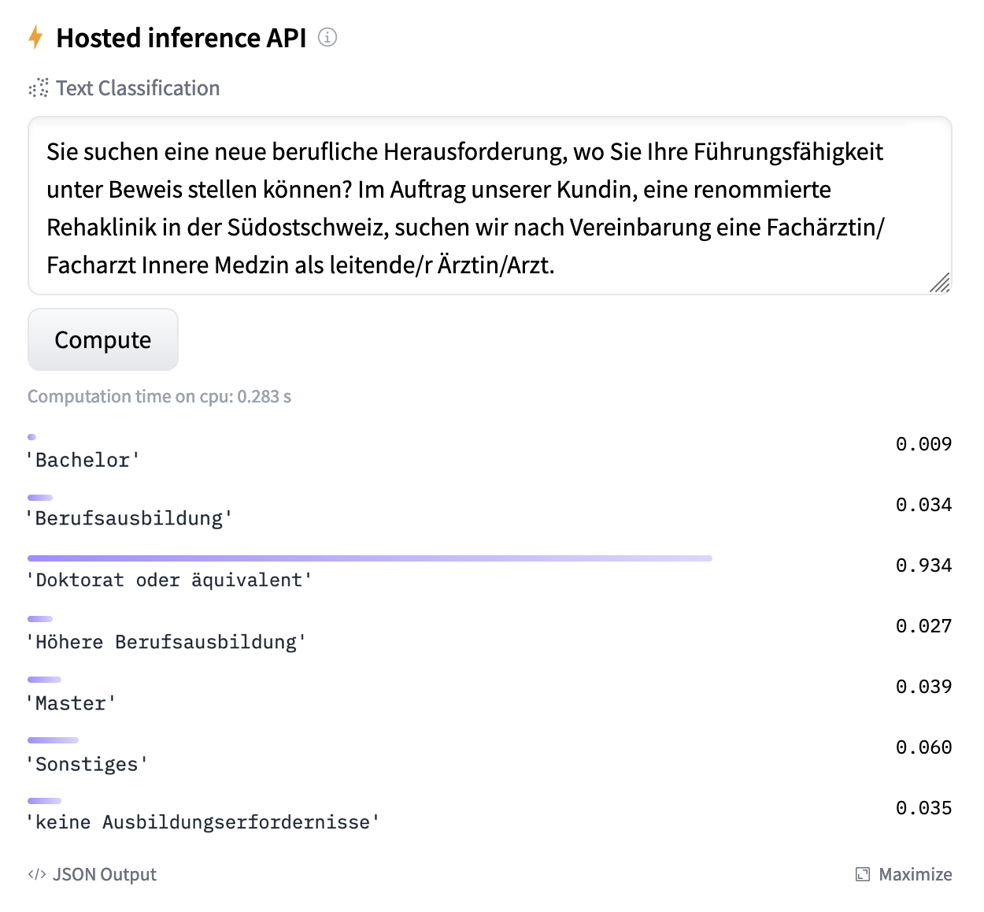Select the 'Bachelor' label
This screenshot has height=912, width=984.
pyautogui.click(x=83, y=460)
